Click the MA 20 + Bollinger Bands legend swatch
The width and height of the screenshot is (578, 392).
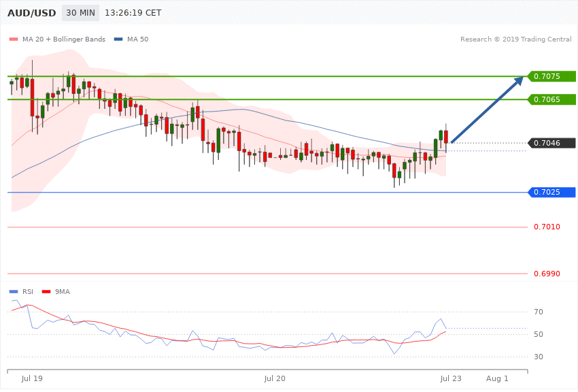(14, 39)
